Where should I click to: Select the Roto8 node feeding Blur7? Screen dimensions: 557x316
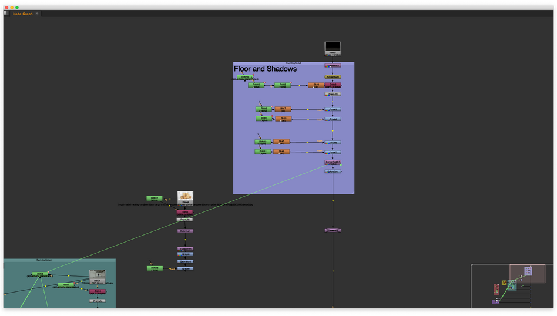(264, 109)
